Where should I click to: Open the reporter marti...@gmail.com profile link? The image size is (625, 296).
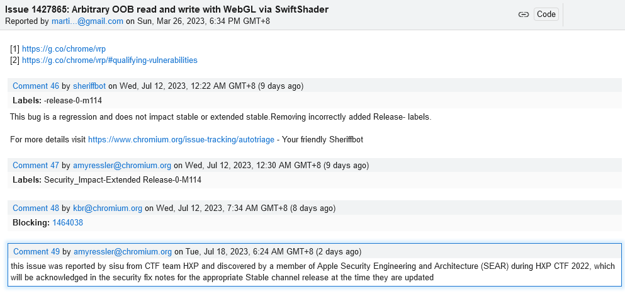point(87,21)
